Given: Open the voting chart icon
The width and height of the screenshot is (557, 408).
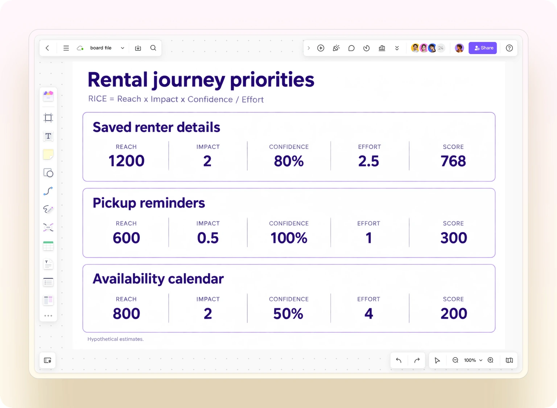Looking at the screenshot, I should (382, 48).
